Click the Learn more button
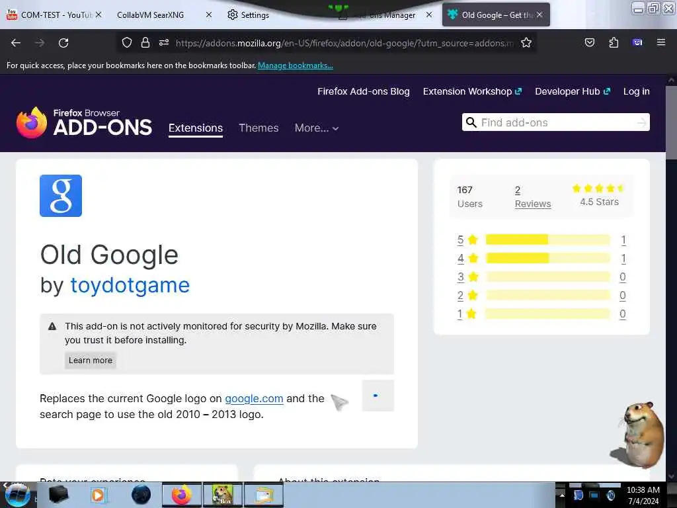 click(90, 360)
